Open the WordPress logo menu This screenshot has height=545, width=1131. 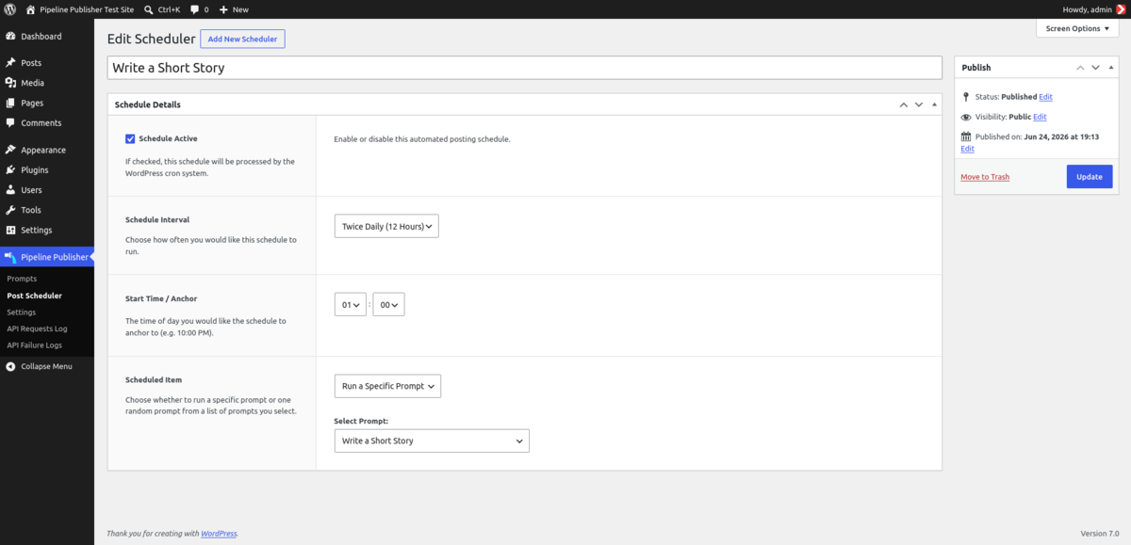click(x=10, y=8)
